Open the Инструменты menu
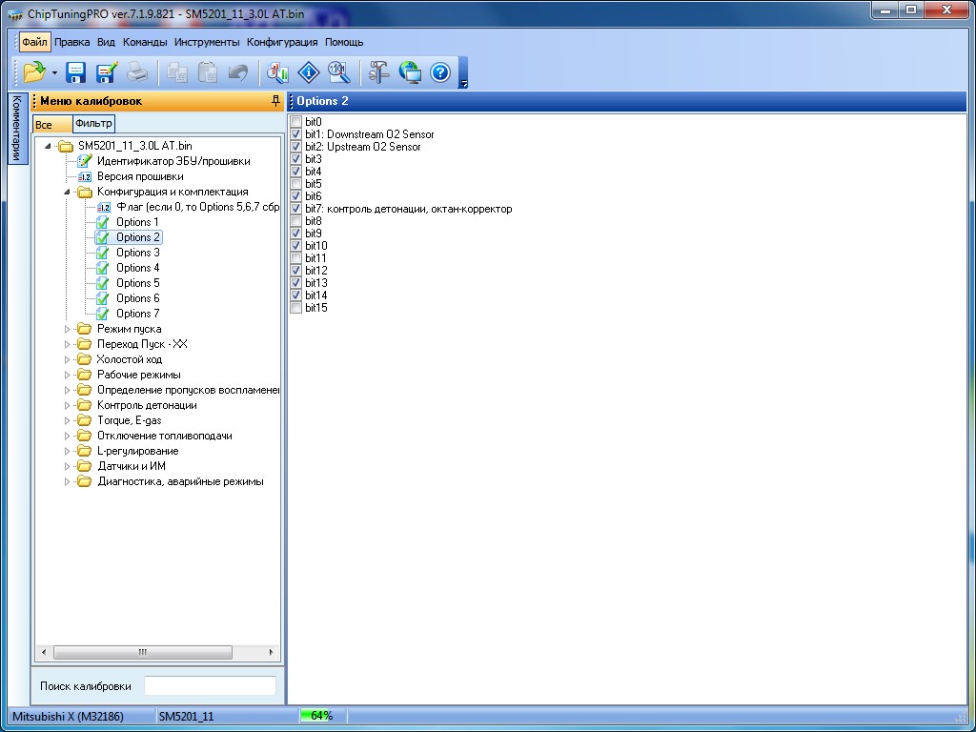The width and height of the screenshot is (976, 732). coord(207,42)
